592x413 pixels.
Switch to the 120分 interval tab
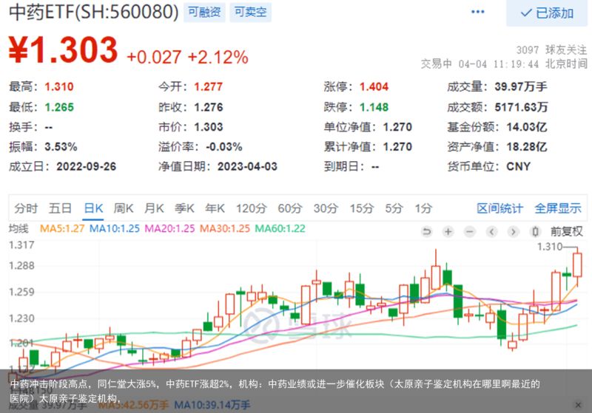(x=252, y=208)
